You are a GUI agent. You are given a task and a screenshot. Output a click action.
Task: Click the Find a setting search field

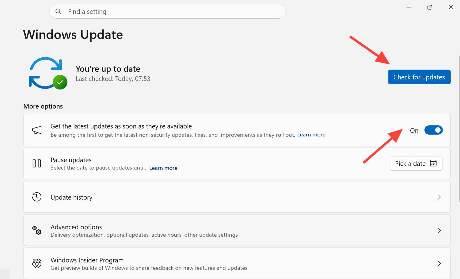click(x=168, y=11)
